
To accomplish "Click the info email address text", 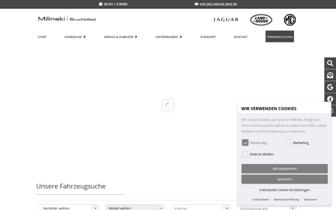I will tap(218, 4).
